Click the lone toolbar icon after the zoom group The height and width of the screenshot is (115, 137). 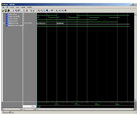pos(52,11)
